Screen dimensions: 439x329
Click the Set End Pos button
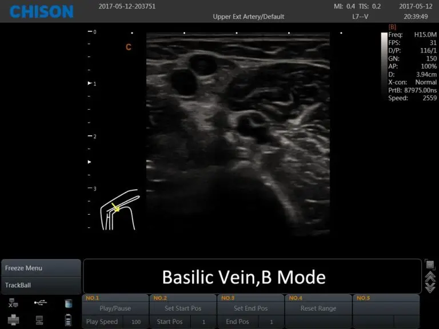click(x=250, y=308)
